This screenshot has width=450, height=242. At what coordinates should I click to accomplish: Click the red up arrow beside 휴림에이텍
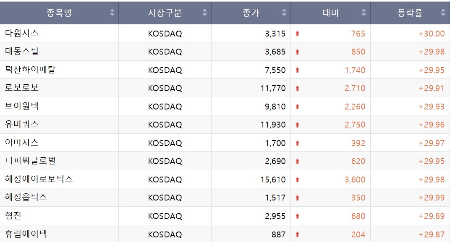[x=298, y=234]
